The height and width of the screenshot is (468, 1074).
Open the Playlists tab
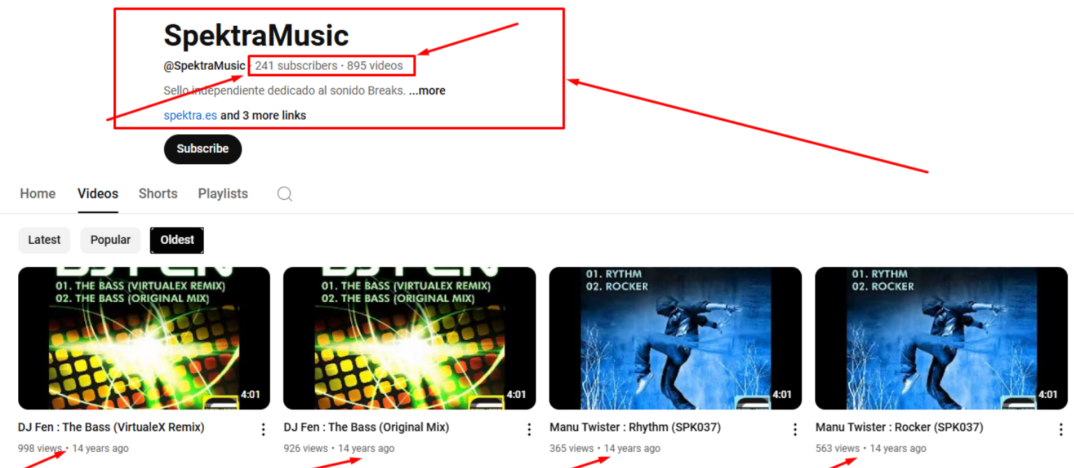pyautogui.click(x=223, y=193)
